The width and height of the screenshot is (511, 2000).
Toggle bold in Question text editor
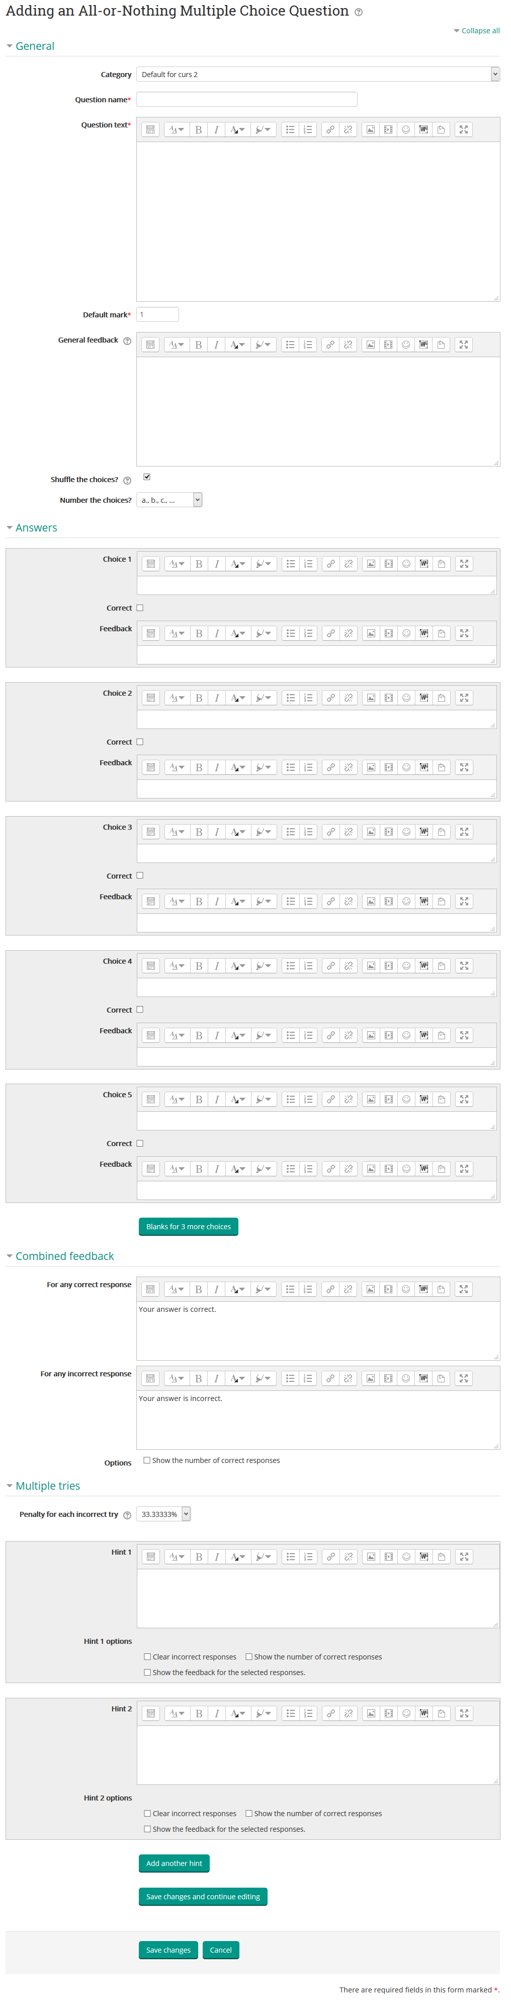199,129
